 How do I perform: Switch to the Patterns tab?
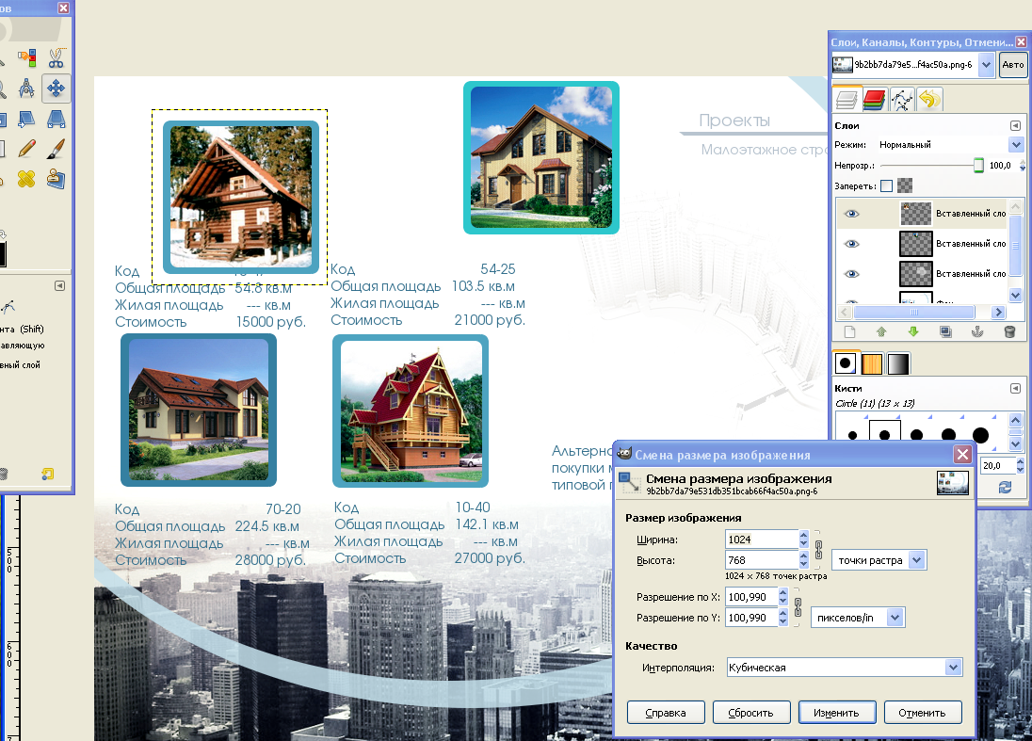point(872,363)
